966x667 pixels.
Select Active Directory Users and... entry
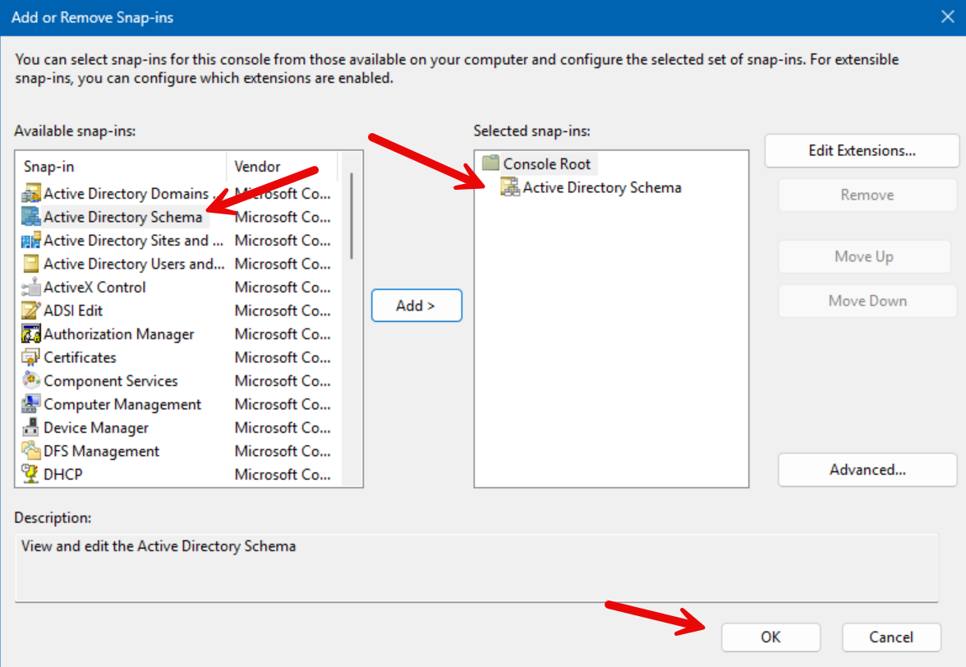coord(134,264)
